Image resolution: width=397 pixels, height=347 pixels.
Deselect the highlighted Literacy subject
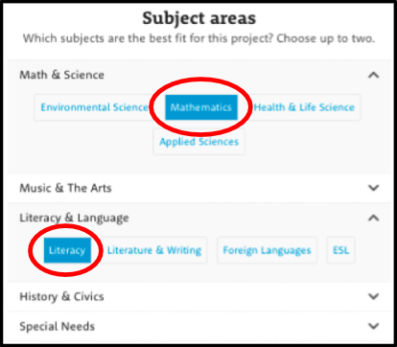coord(67,250)
